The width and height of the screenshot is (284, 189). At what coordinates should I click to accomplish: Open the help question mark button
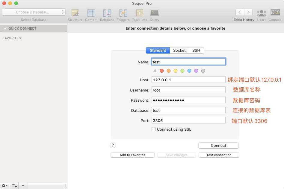tap(113, 145)
